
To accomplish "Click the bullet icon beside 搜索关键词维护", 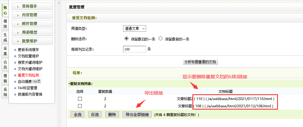I will click(x=15, y=63).
